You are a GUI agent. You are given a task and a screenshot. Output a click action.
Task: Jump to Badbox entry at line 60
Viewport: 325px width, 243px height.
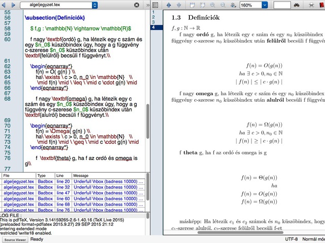coord(45,198)
